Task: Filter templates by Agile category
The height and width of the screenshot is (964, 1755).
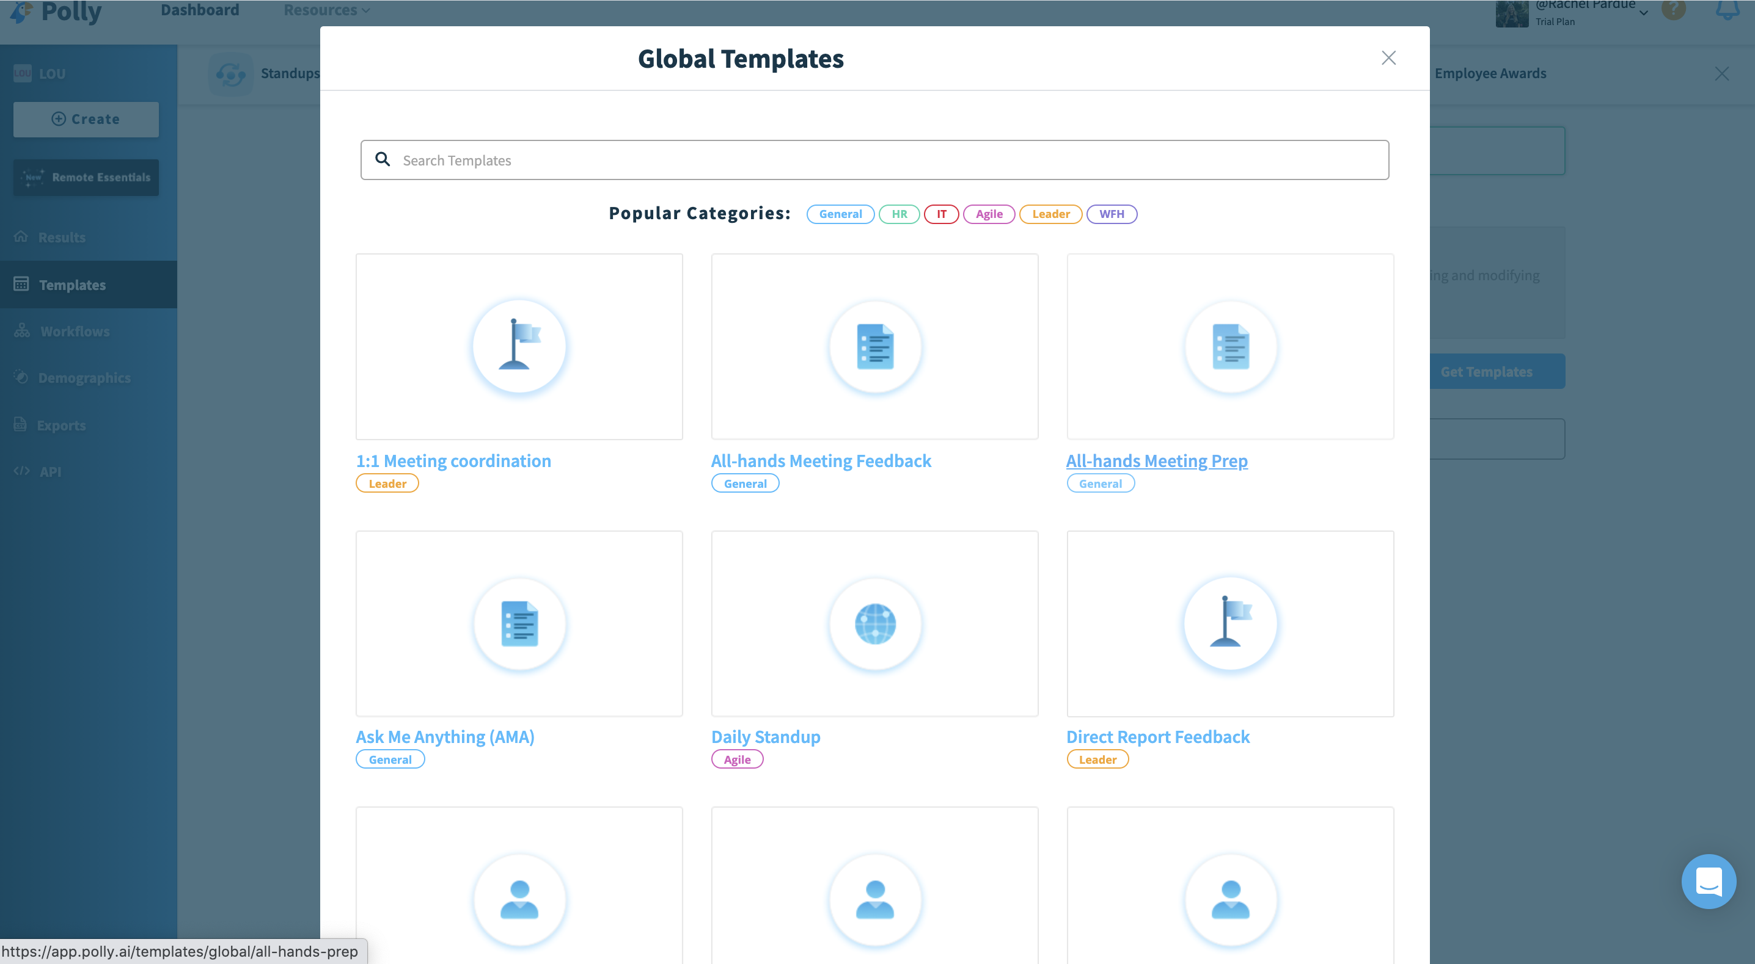Action: [x=989, y=214]
